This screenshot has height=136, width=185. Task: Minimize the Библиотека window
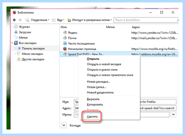coord(151,12)
